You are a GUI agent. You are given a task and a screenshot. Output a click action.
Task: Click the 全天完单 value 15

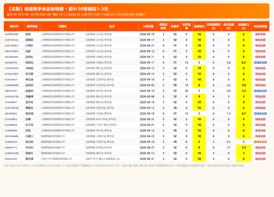pyautogui.click(x=186, y=113)
